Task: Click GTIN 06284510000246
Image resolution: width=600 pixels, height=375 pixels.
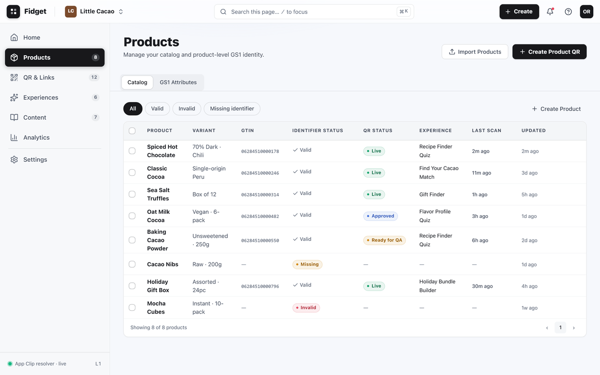Action: (x=260, y=173)
